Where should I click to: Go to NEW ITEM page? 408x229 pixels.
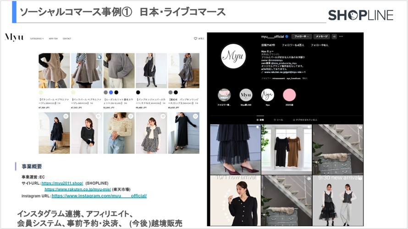coord(53,38)
